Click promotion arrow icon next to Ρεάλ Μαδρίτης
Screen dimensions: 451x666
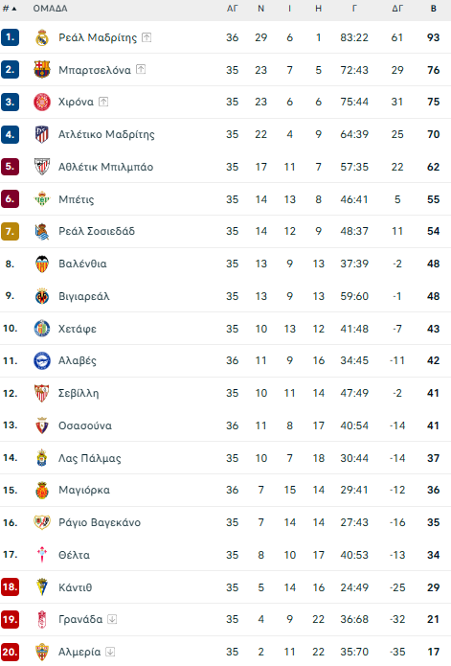pos(147,37)
